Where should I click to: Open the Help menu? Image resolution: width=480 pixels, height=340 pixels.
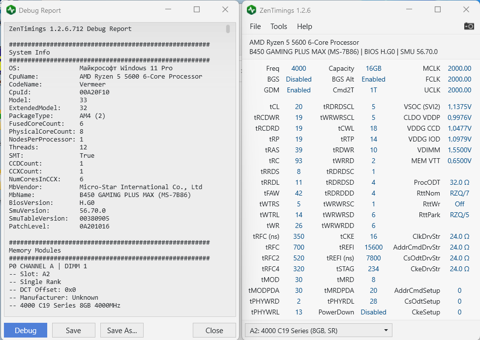pos(304,27)
